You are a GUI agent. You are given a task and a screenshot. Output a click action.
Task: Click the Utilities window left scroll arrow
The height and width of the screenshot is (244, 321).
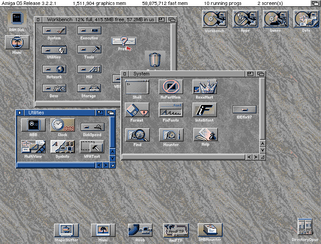point(99,165)
